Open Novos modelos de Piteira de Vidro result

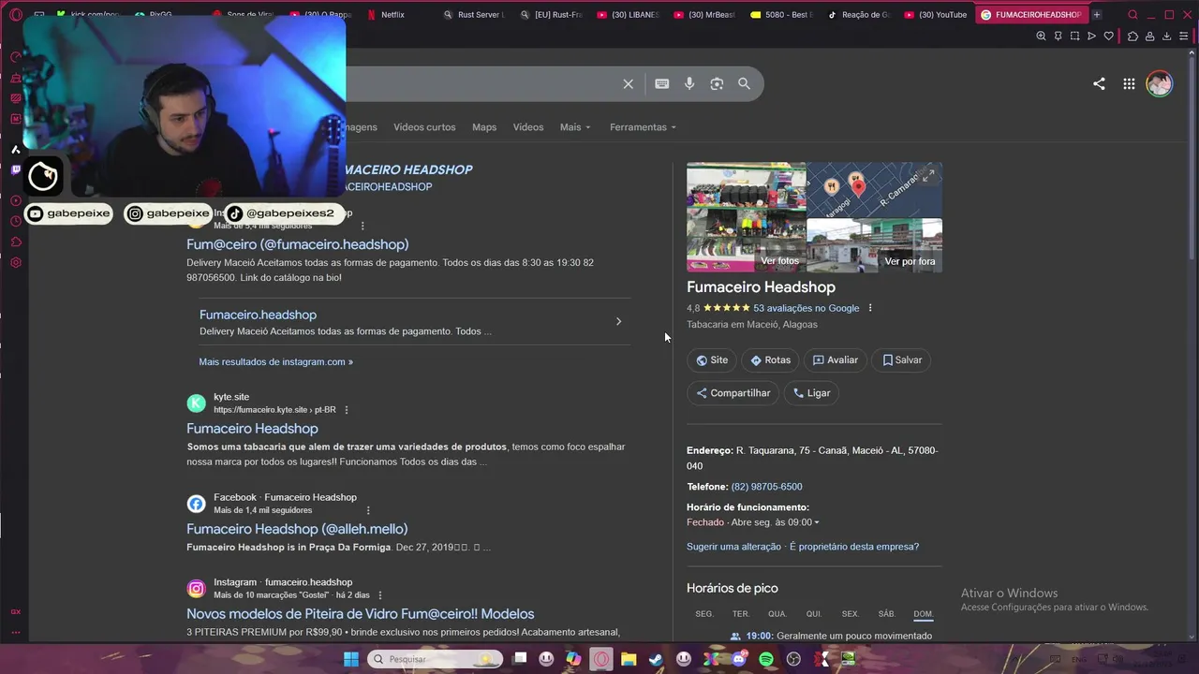pyautogui.click(x=360, y=614)
